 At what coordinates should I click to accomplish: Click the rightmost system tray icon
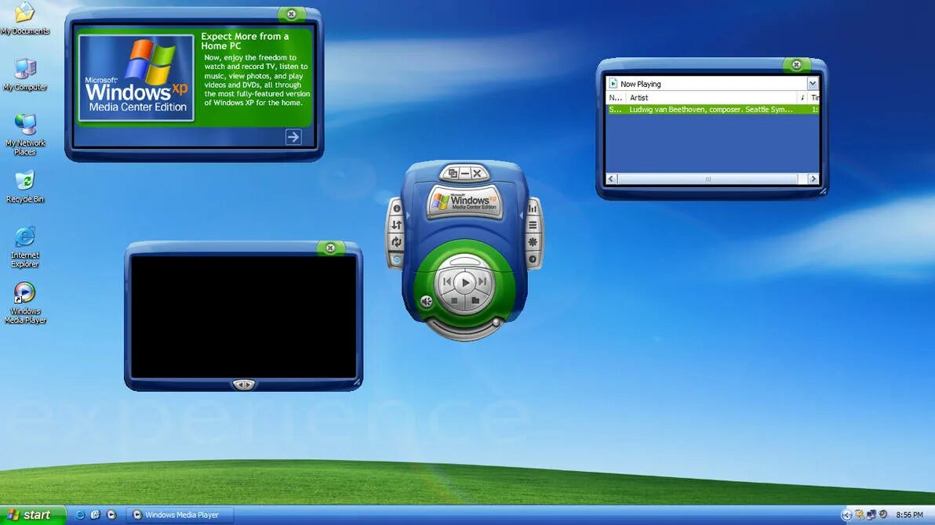tap(883, 514)
